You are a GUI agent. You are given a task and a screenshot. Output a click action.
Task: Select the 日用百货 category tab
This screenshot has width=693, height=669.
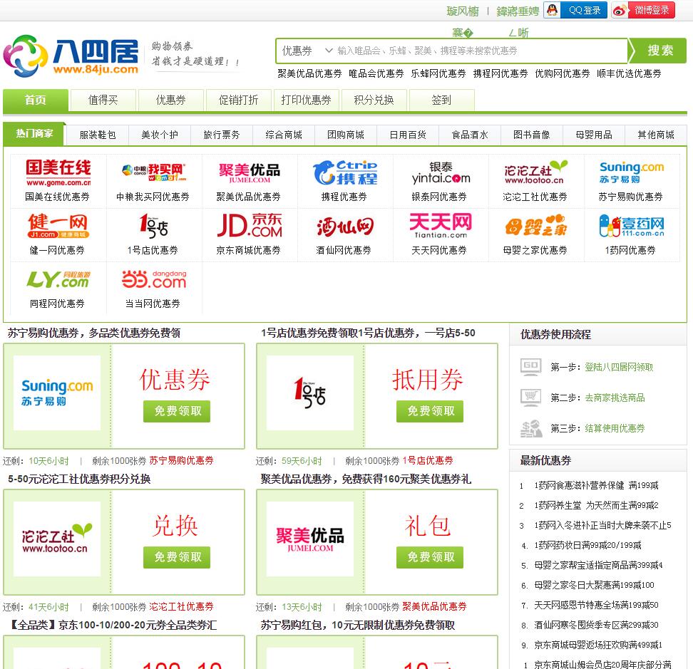click(x=408, y=135)
